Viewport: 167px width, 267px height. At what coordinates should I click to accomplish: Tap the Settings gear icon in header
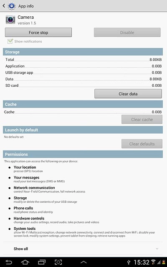pos(12,6)
